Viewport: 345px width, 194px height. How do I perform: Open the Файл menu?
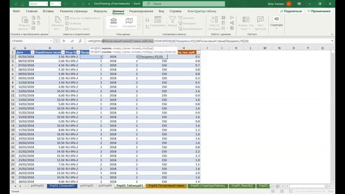(16, 11)
